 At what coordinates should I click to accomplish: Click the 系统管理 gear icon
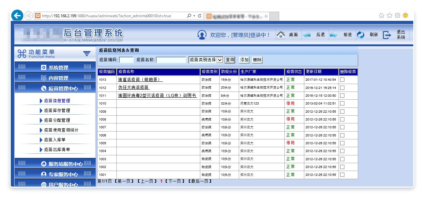pos(44,68)
